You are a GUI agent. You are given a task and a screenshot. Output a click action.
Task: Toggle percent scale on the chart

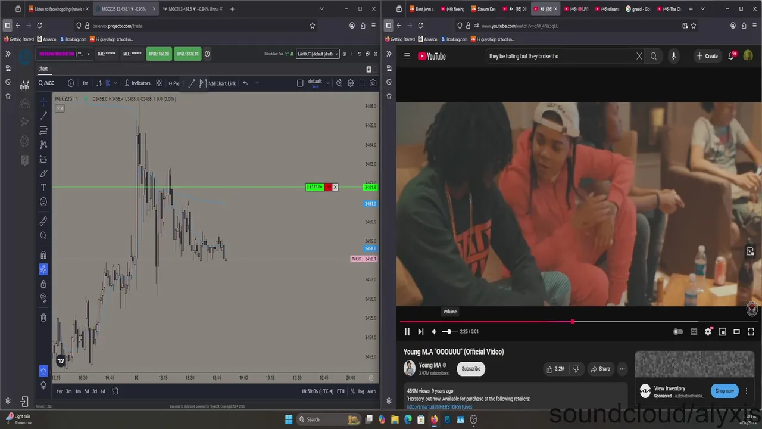352,391
